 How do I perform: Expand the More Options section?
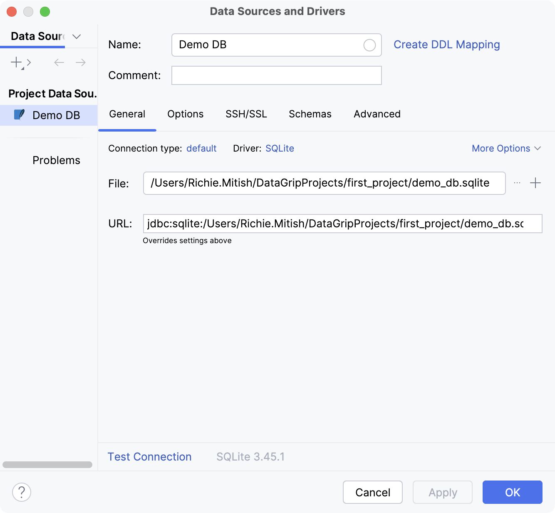pyautogui.click(x=506, y=148)
